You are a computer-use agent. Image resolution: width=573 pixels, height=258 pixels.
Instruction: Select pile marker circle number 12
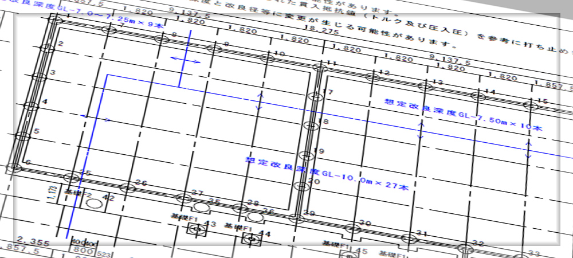pos(372,77)
